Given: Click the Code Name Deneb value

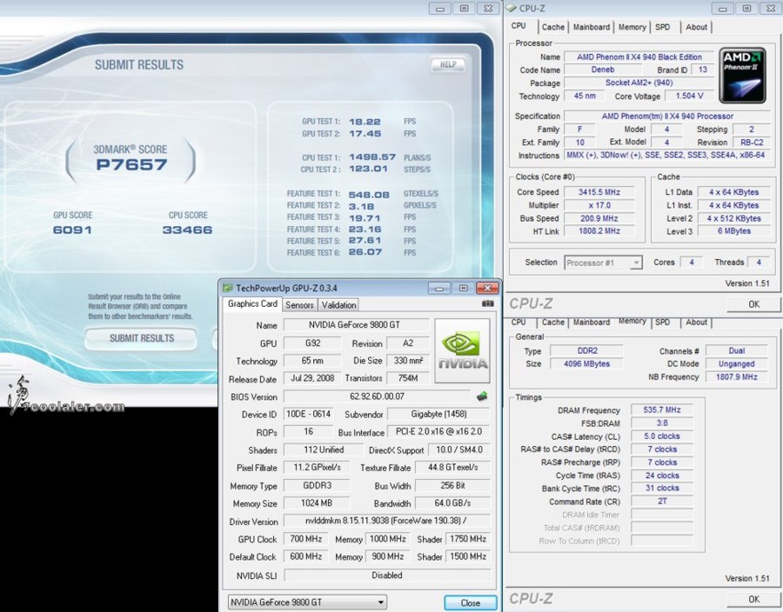Looking at the screenshot, I should [x=603, y=70].
